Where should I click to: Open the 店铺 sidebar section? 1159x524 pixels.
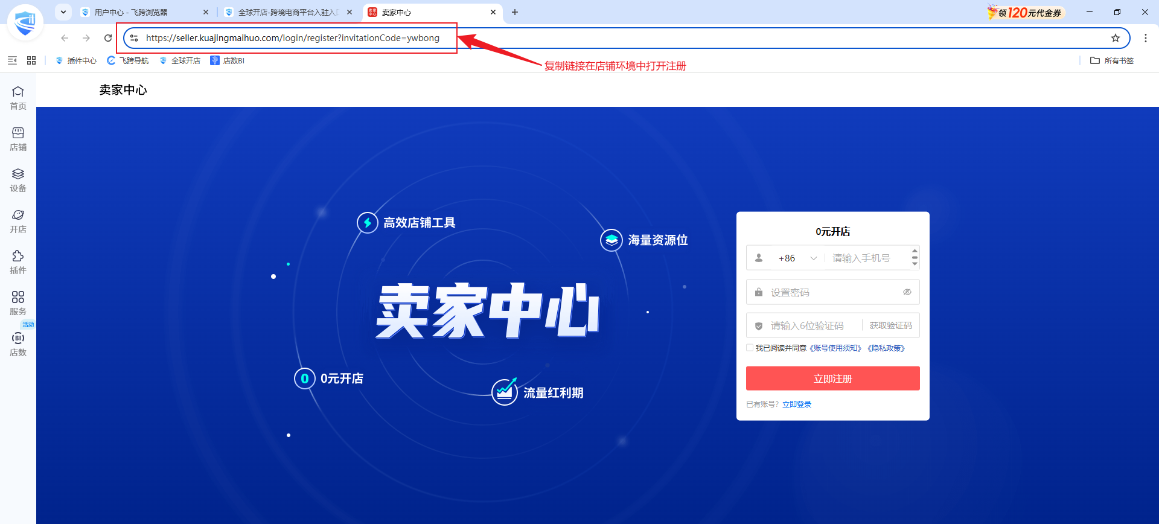click(18, 139)
